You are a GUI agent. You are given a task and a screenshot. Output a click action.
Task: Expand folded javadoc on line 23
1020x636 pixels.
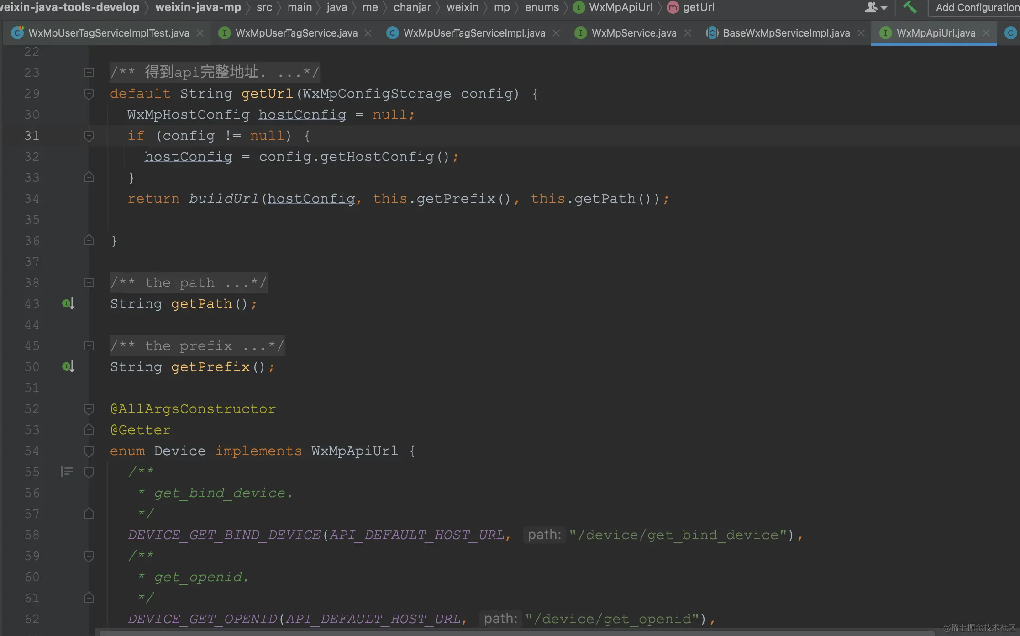click(x=89, y=73)
